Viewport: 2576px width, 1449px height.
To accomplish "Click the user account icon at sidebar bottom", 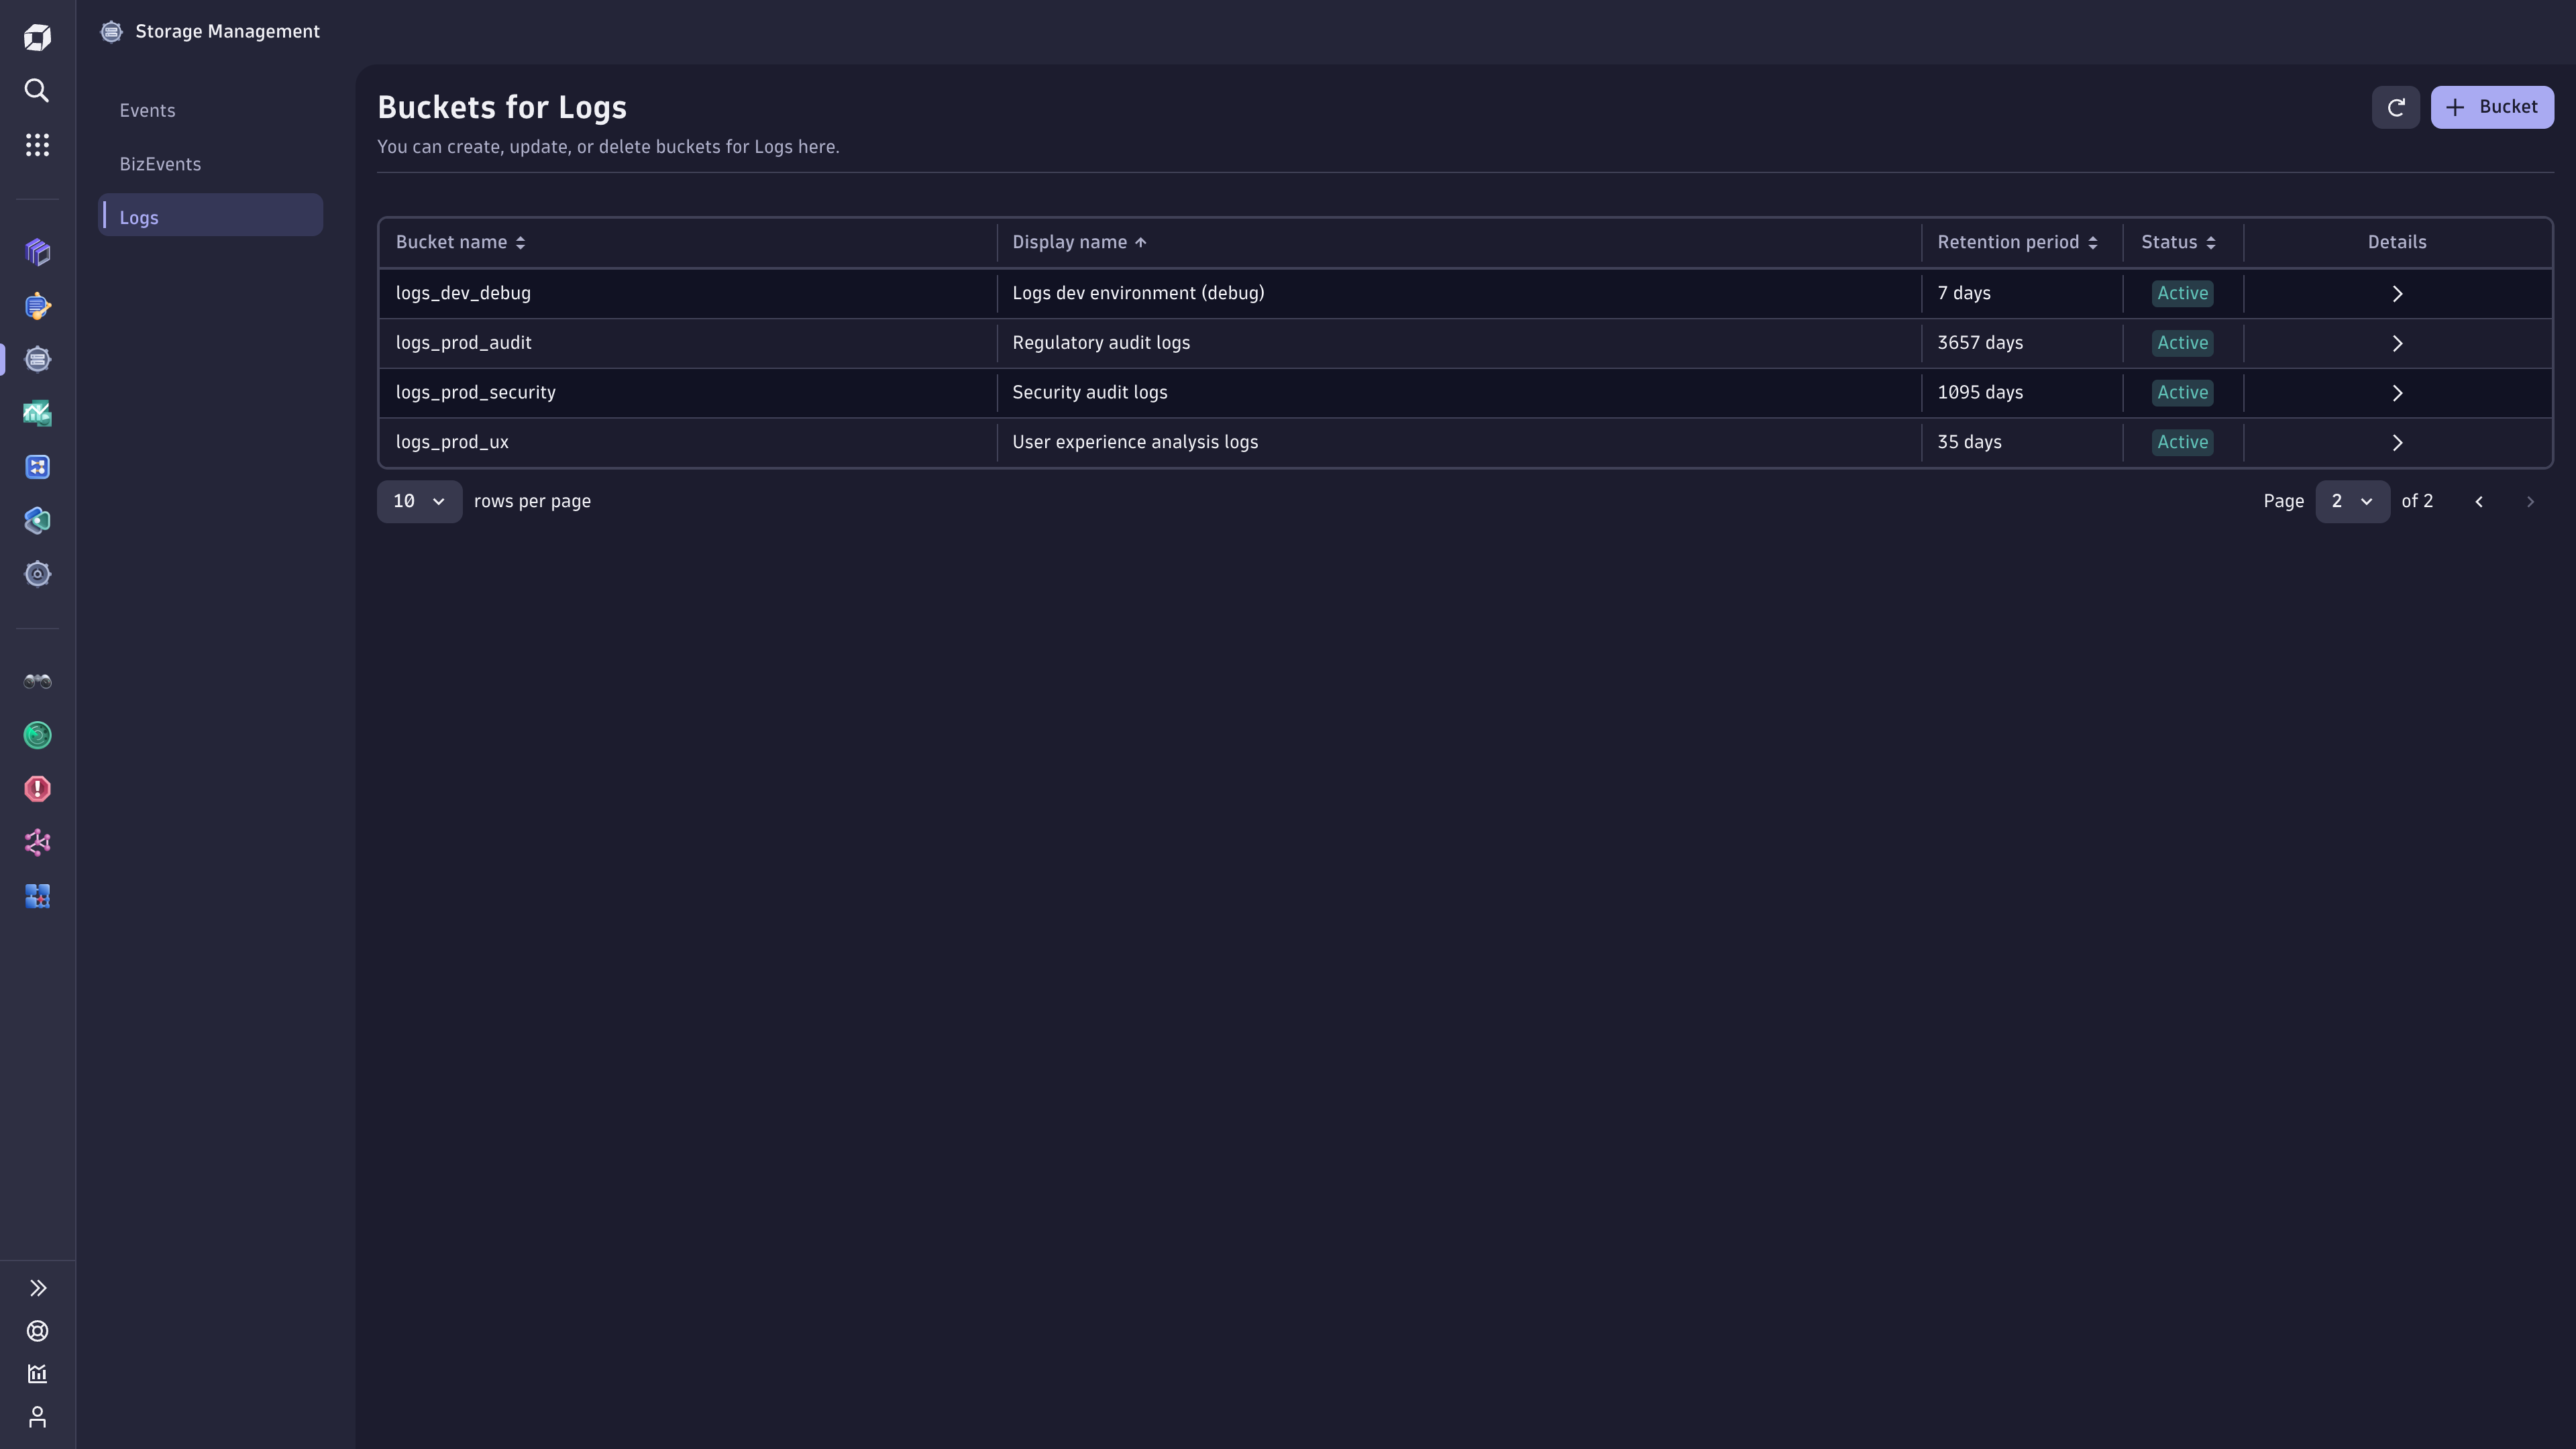I will coord(37,1417).
